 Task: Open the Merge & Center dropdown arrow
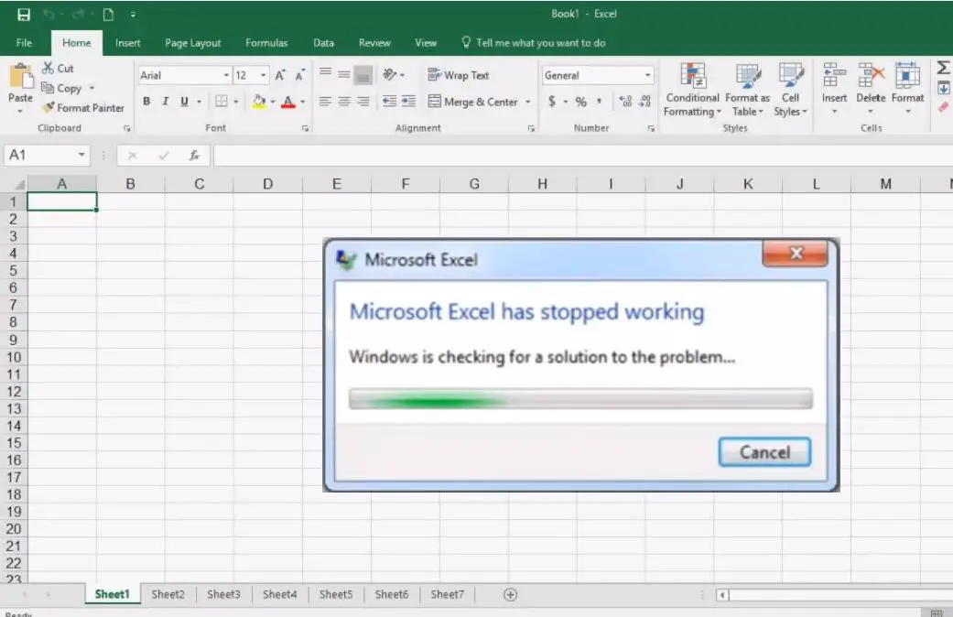[x=527, y=102]
